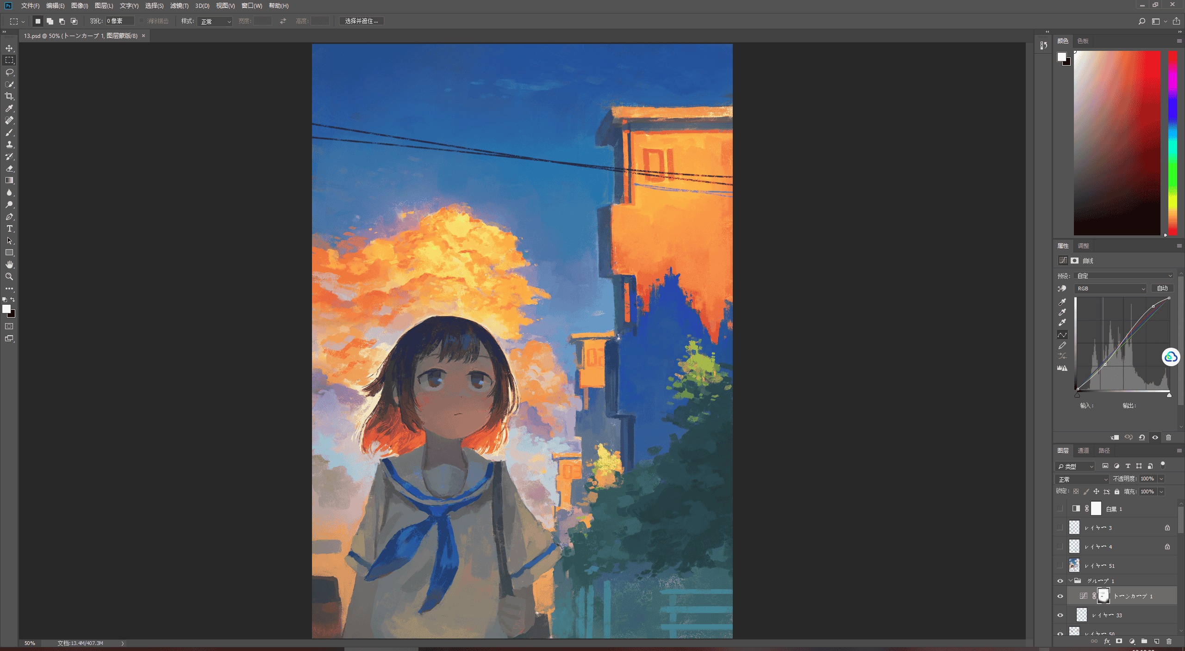Select the Hand tool
1185x651 pixels.
point(9,264)
